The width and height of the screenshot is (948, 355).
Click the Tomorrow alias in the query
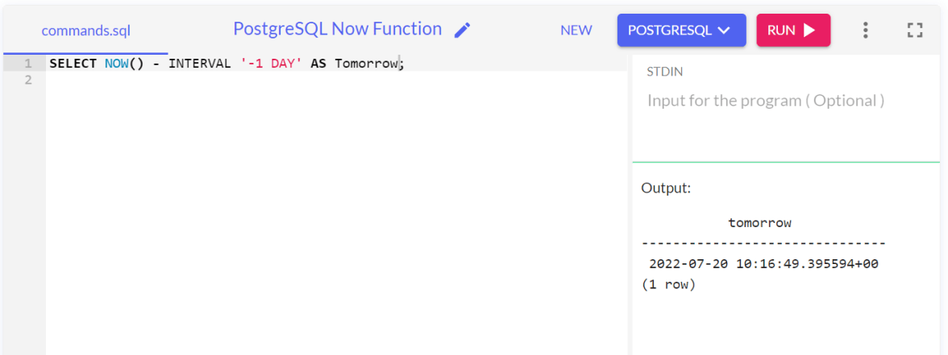(x=366, y=63)
